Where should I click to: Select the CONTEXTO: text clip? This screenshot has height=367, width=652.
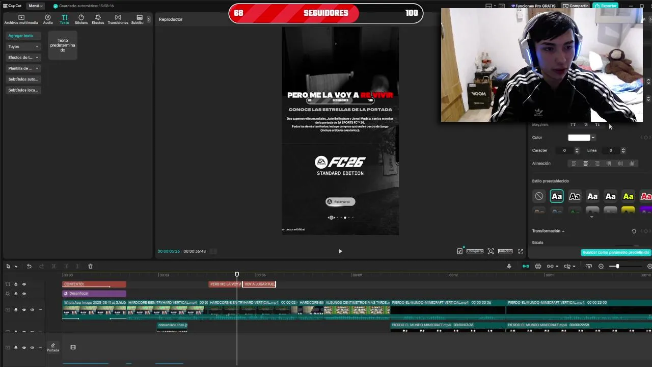[94, 284]
